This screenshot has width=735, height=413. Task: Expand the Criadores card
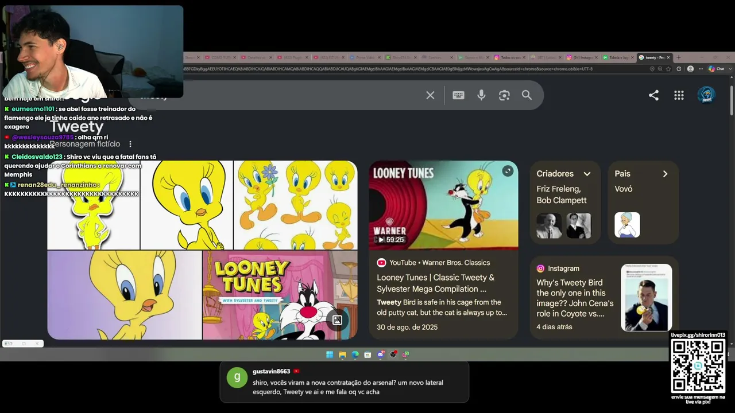click(587, 174)
